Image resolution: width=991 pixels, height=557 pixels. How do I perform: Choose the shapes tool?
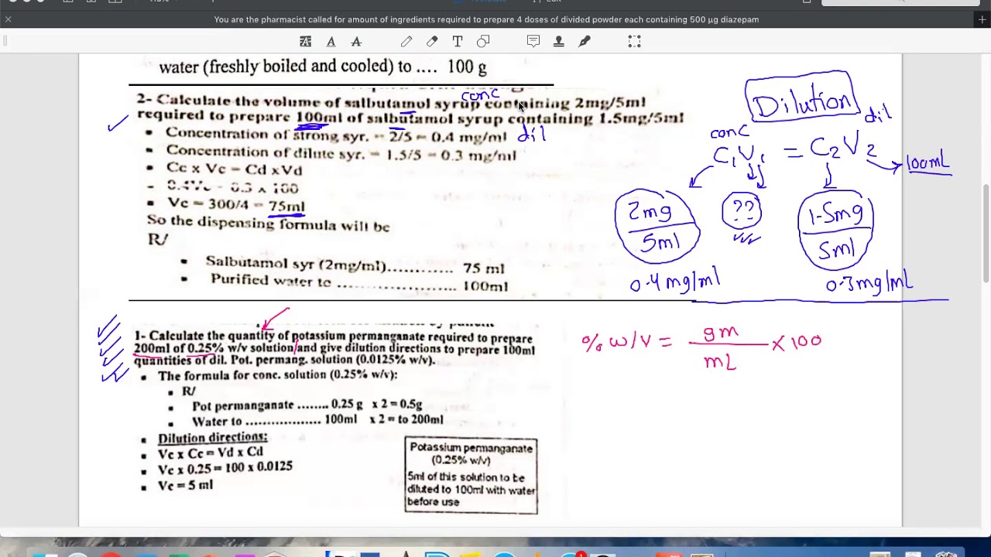483,42
